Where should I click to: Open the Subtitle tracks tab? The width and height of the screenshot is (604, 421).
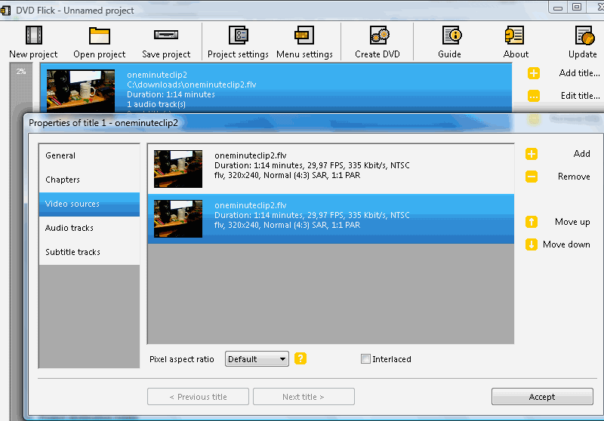[89, 253]
